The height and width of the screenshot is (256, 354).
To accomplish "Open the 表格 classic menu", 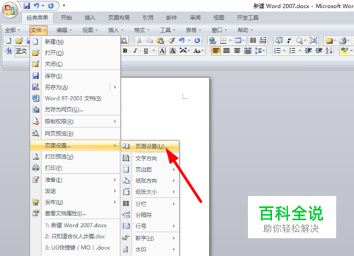I will pos(193,30).
